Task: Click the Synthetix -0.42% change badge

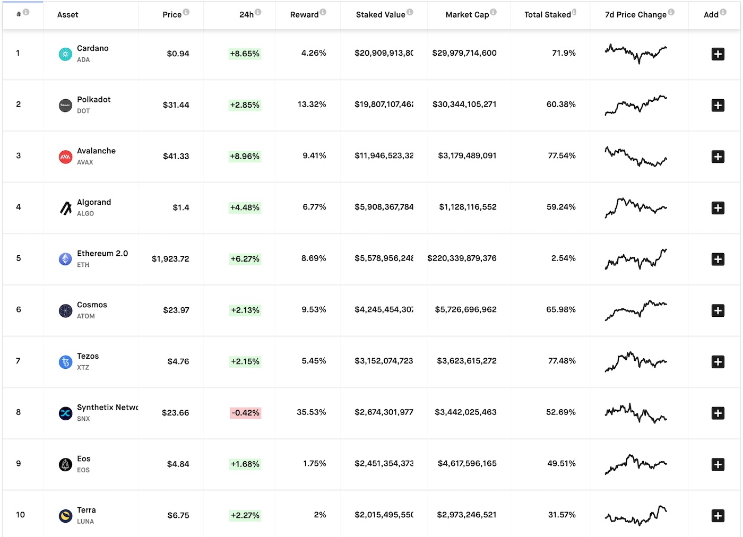Action: [245, 413]
